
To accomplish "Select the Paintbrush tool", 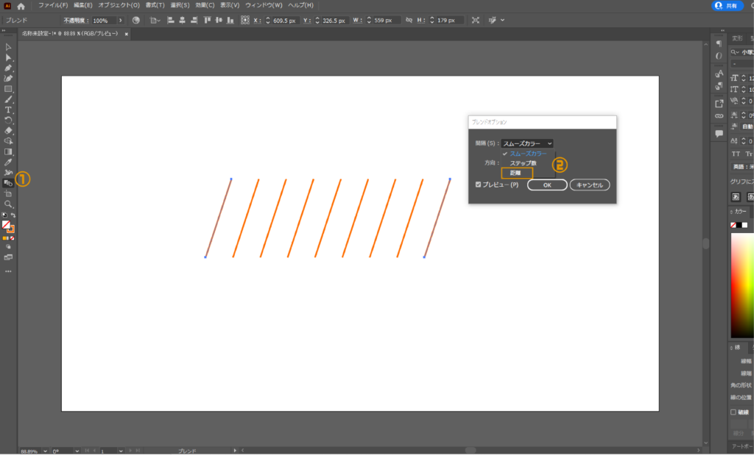I will click(x=8, y=99).
